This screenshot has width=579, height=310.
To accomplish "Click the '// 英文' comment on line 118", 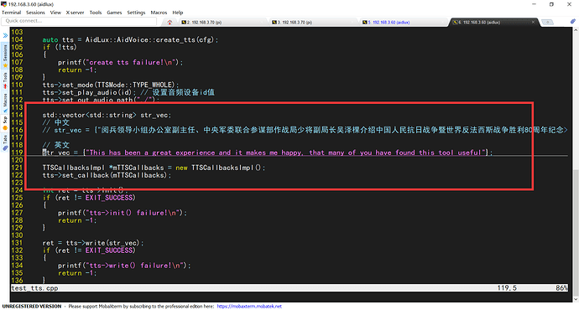I will tap(55, 145).
